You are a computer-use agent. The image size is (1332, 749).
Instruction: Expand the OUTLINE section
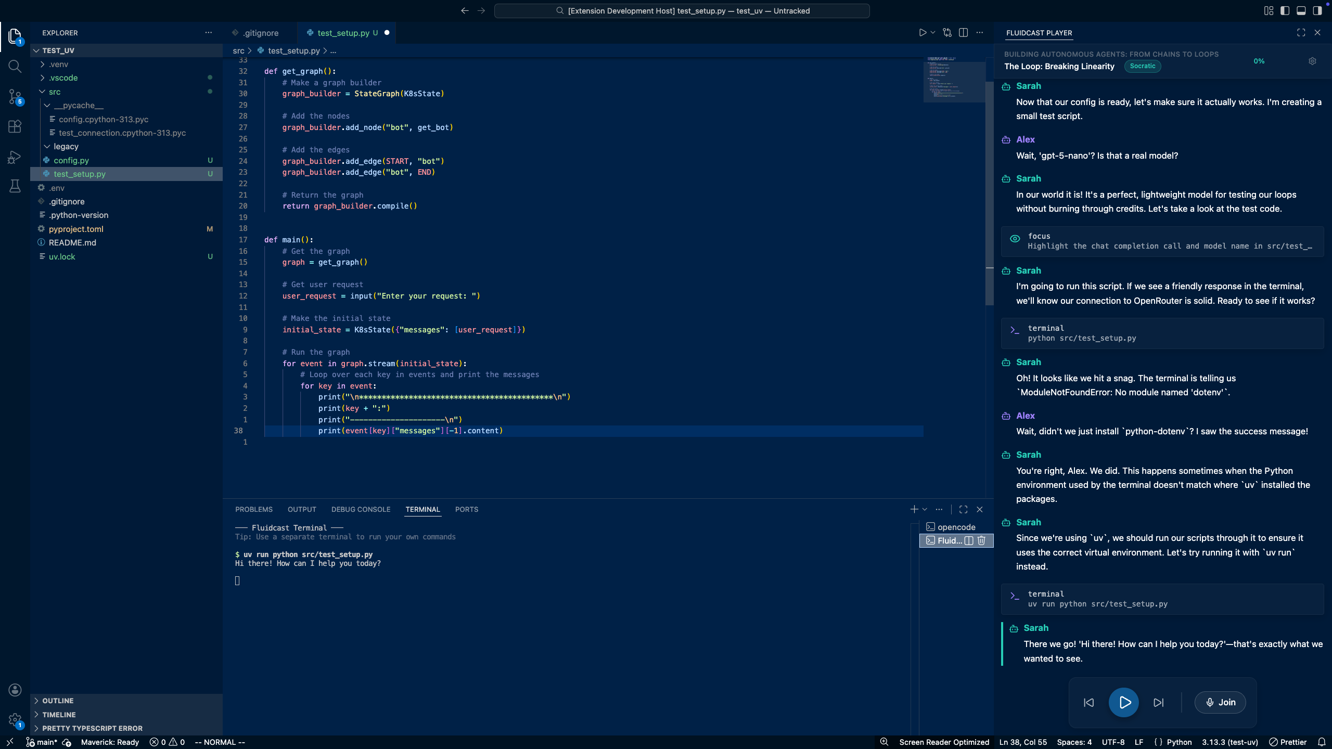57,701
